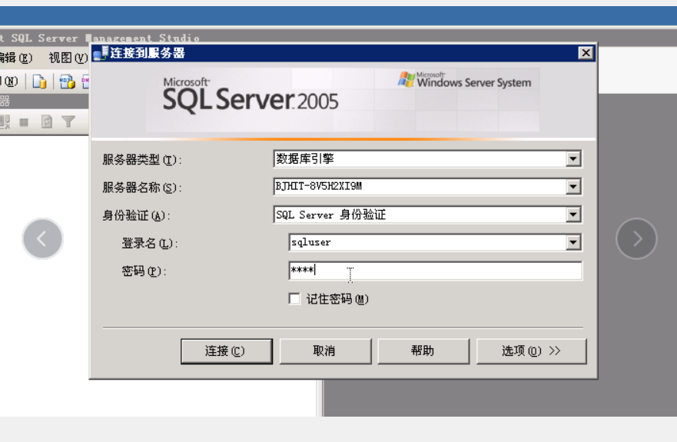
Task: Click the 登录名(L) label
Action: [150, 243]
